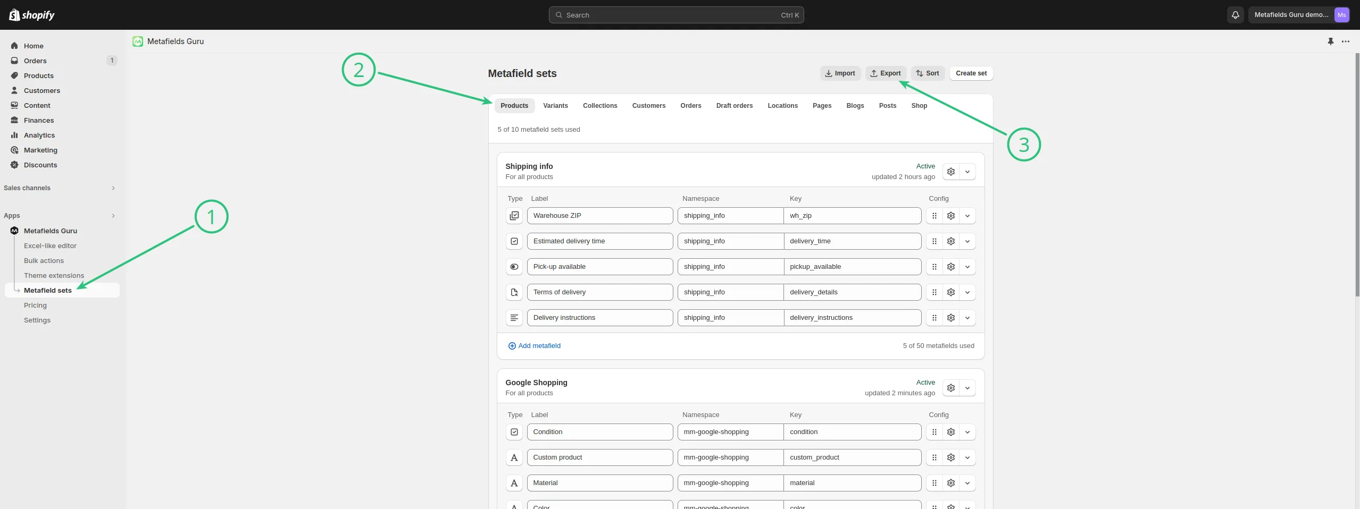The image size is (1360, 509).
Task: Switch to the Variants tab
Action: [555, 106]
